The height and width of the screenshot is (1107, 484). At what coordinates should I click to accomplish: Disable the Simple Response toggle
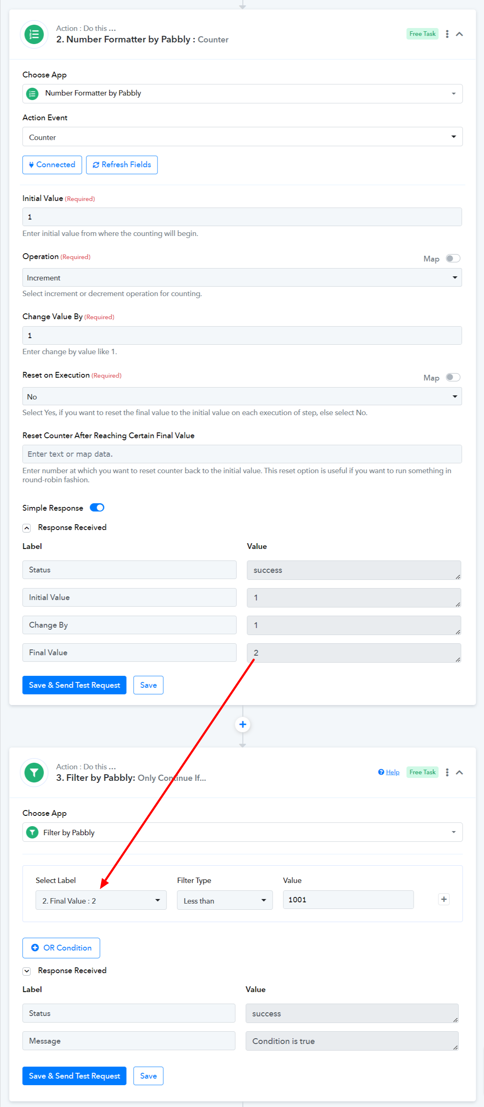[97, 507]
